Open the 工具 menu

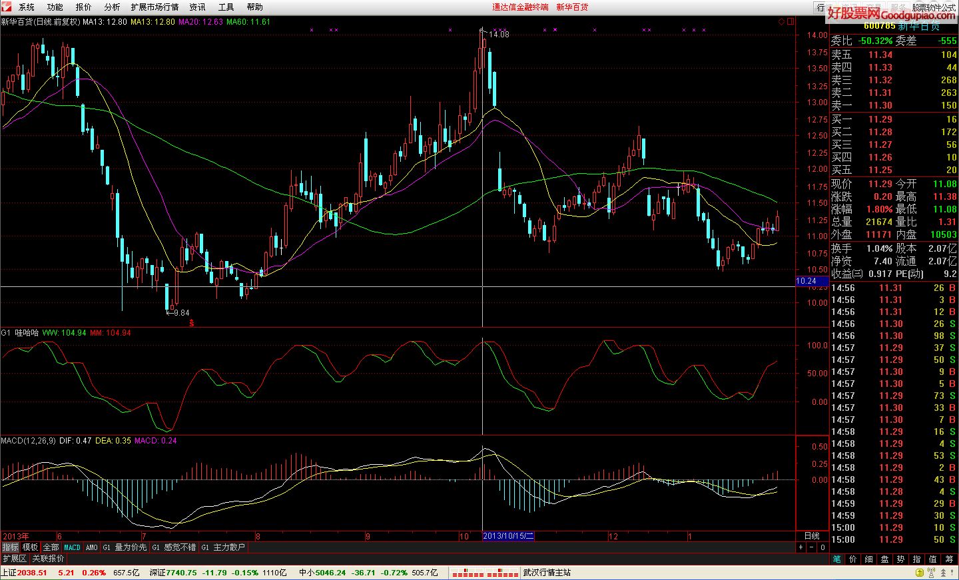pyautogui.click(x=226, y=7)
